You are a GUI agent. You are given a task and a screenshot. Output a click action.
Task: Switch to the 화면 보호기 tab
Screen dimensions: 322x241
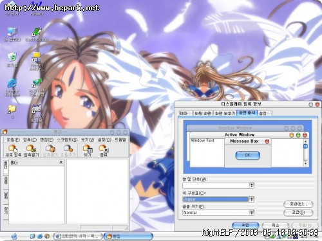pyautogui.click(x=225, y=113)
